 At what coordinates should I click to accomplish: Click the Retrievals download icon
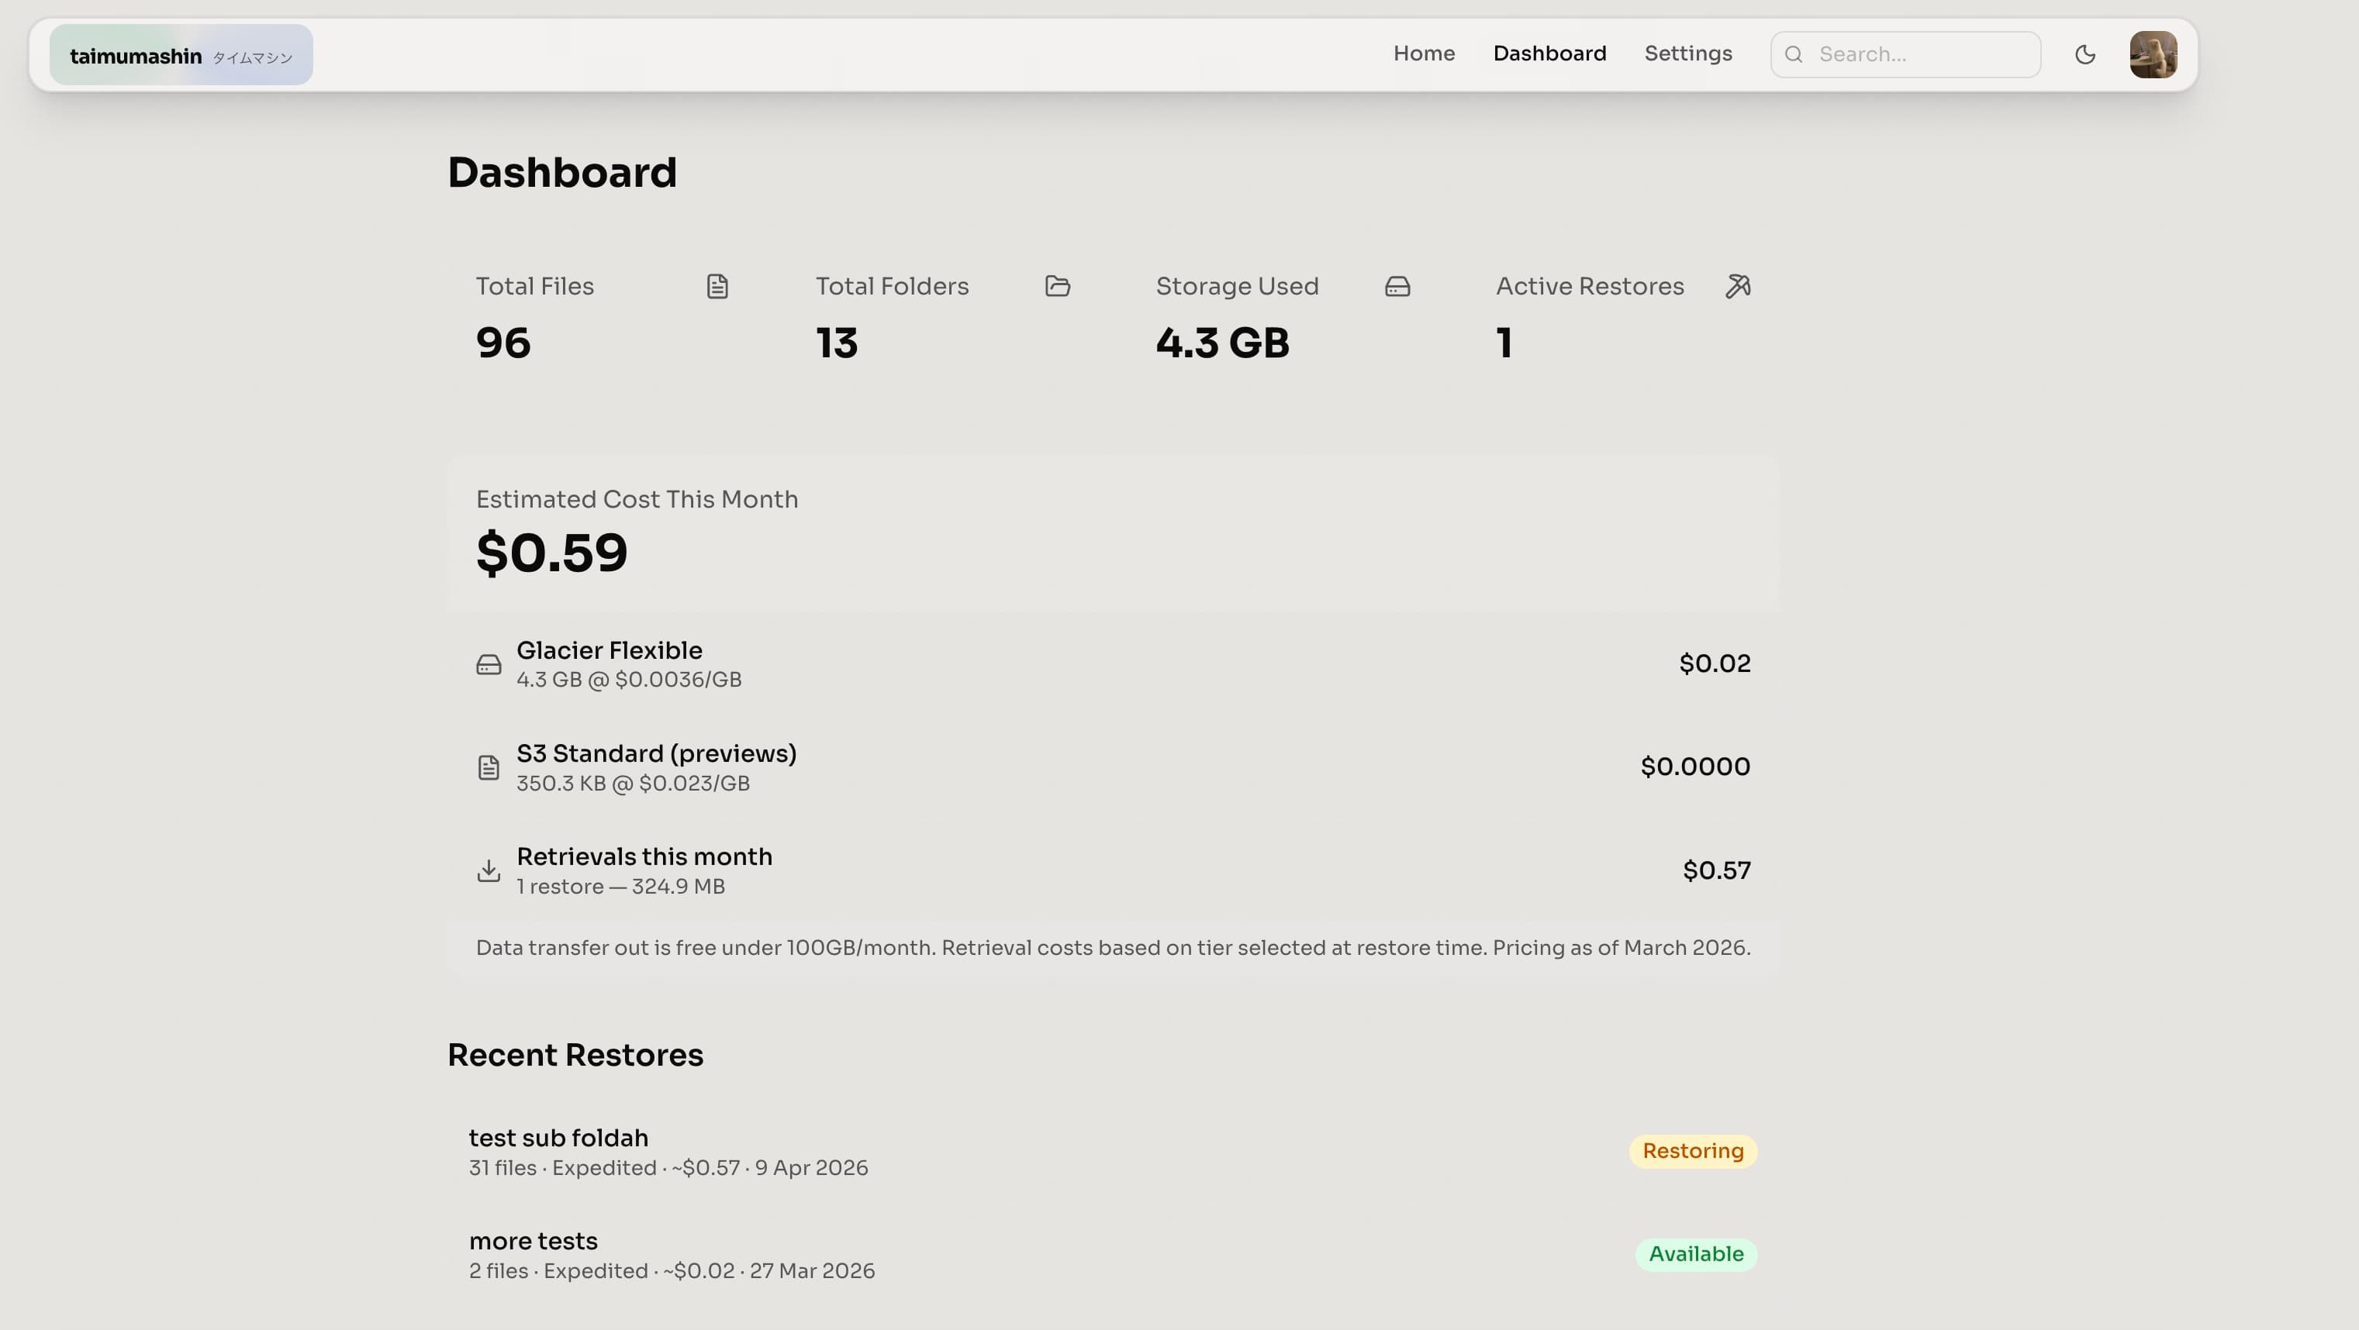click(488, 870)
